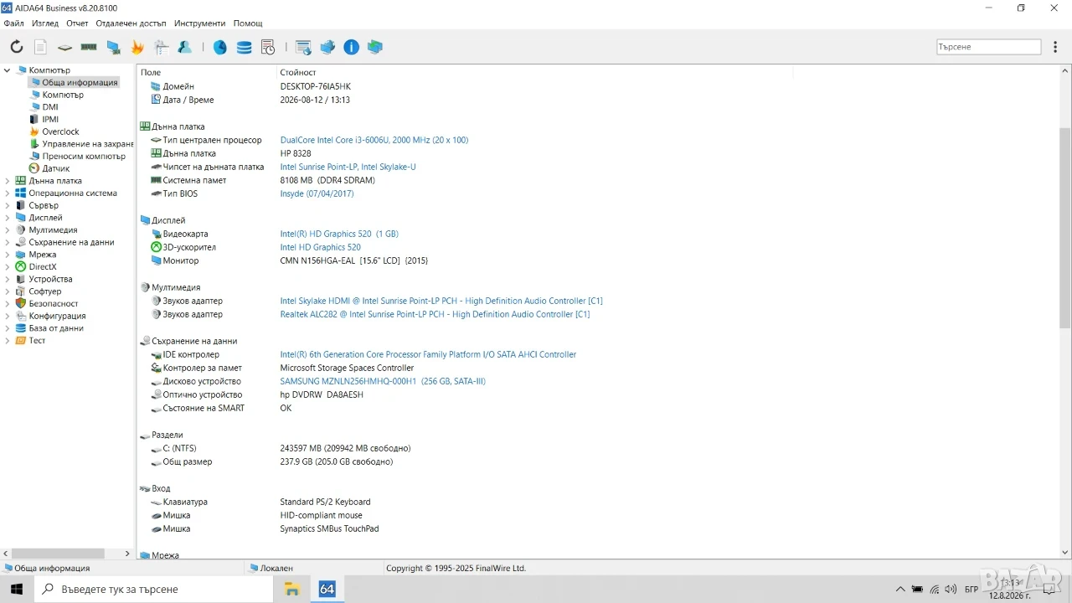Click the Refresh toolbar icon

click(x=17, y=47)
